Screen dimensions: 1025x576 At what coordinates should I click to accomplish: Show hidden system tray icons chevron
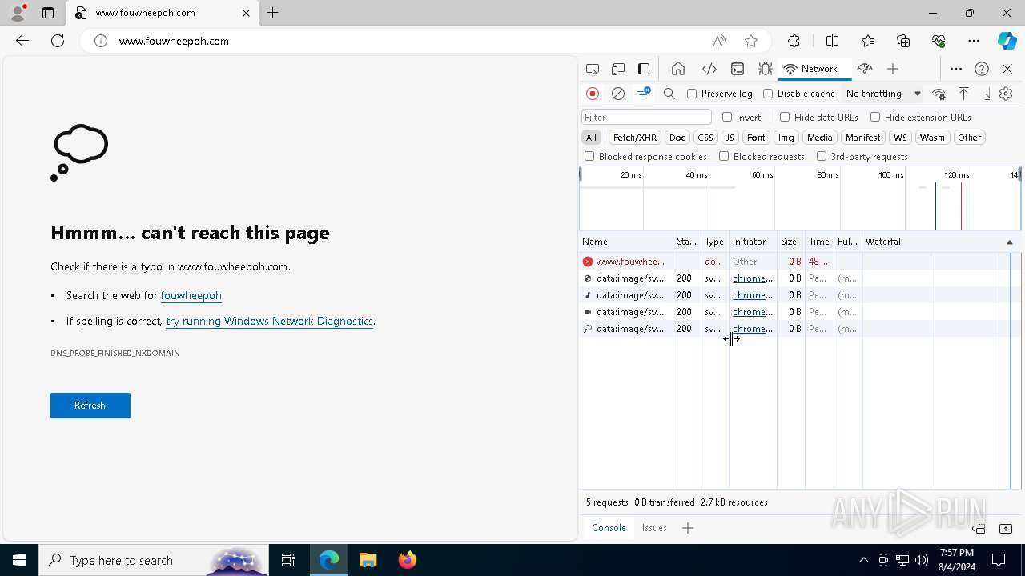(863, 560)
